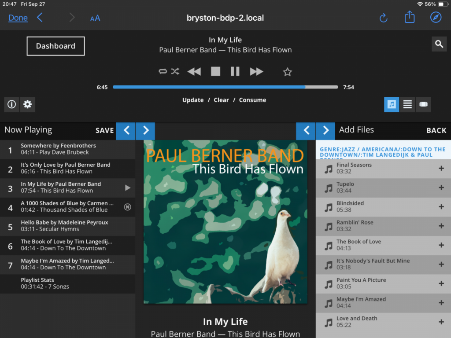
Task: Switch to the album art view
Action: 392,104
